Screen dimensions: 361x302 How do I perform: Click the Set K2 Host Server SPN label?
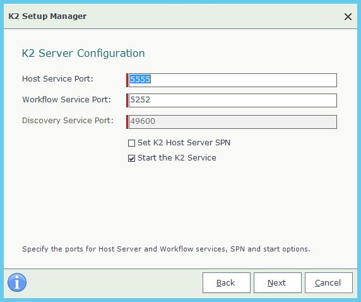(184, 143)
